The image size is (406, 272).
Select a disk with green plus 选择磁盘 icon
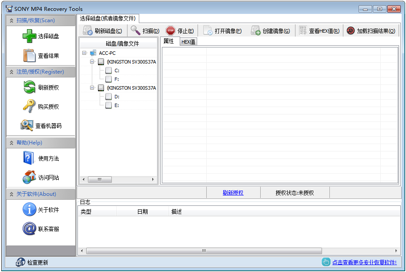29,35
